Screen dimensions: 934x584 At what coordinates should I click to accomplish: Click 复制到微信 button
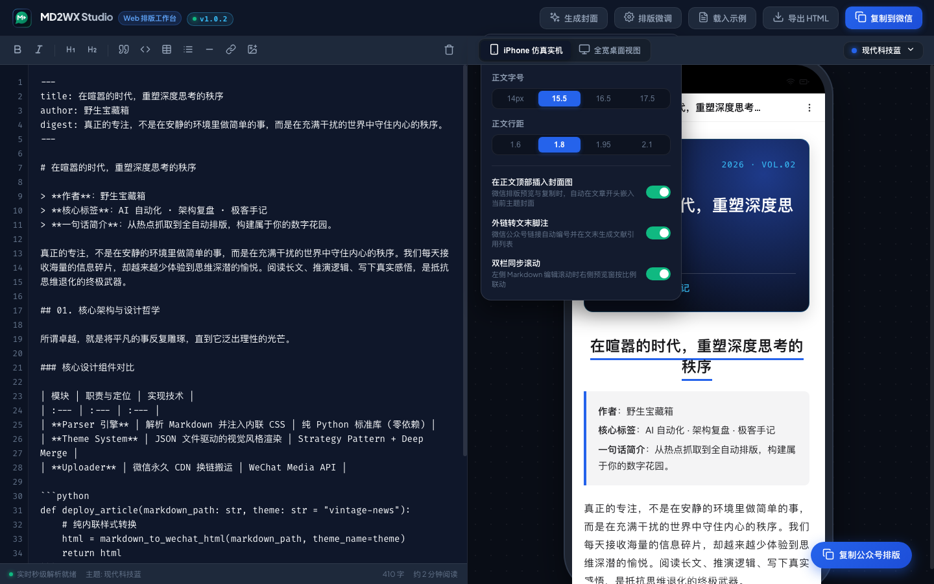click(883, 18)
